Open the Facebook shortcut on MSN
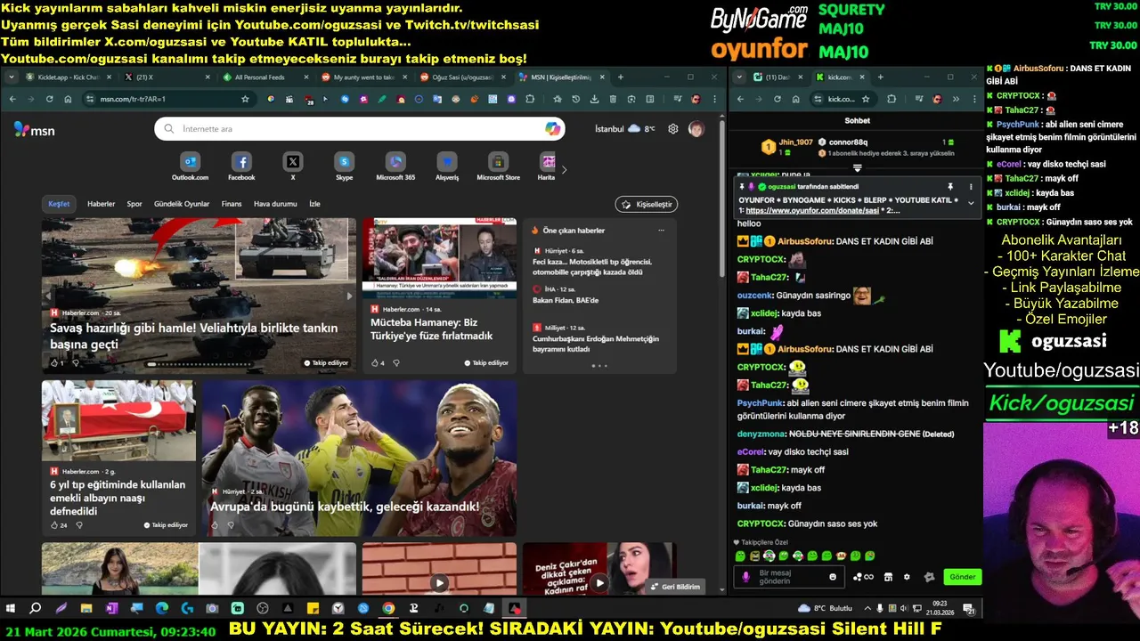The height and width of the screenshot is (641, 1140). (241, 166)
